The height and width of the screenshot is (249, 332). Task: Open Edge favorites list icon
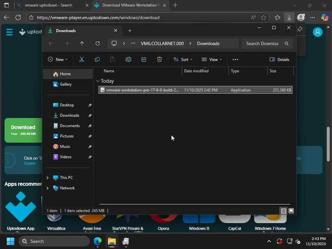278,18
